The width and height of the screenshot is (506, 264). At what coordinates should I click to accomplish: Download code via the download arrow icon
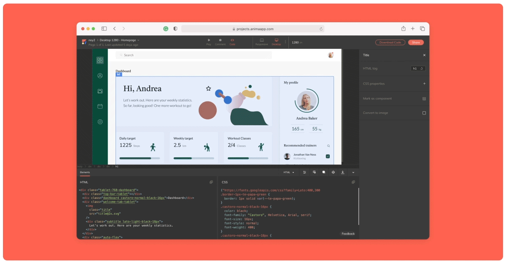click(343, 172)
